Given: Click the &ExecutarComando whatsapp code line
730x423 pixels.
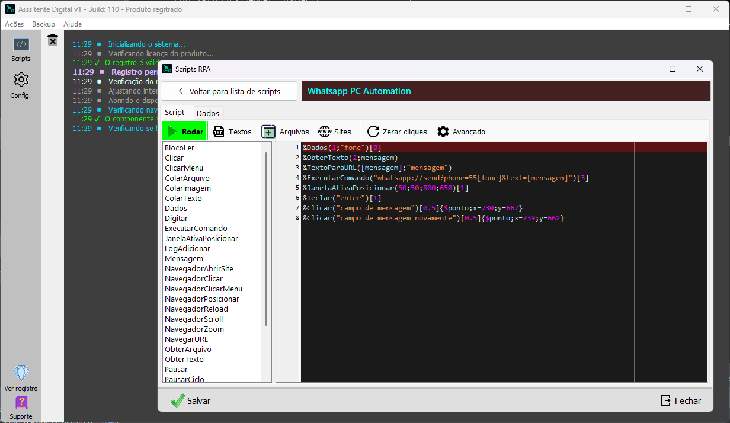Looking at the screenshot, I should coord(446,178).
